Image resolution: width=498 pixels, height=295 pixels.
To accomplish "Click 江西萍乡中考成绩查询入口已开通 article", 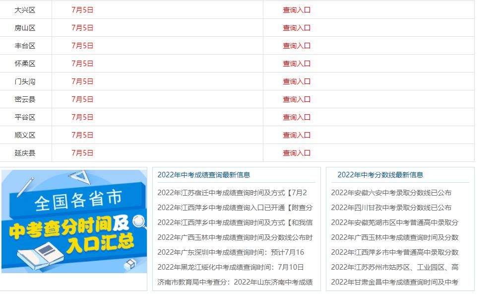I will (x=235, y=208).
